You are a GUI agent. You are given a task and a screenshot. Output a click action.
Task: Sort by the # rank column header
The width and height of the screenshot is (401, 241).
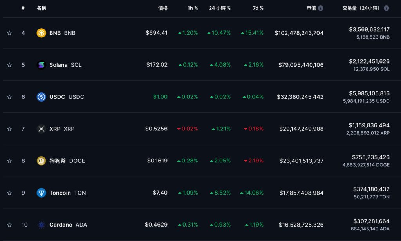coord(23,8)
